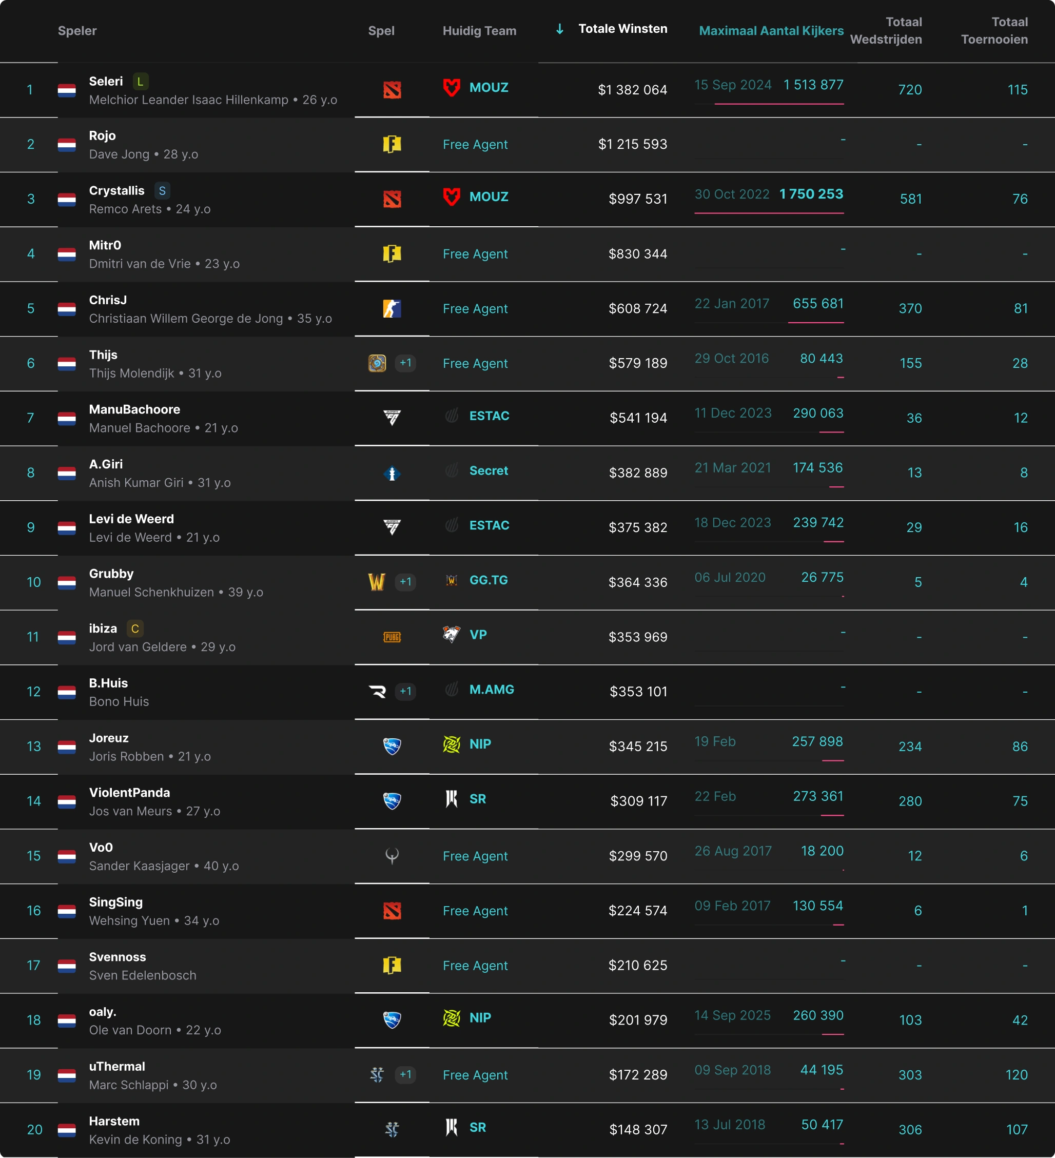Expand the +1 games badge for B.Huis
This screenshot has width=1055, height=1158.
click(406, 691)
